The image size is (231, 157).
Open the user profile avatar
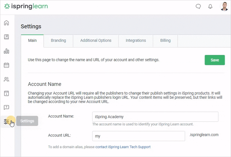224,6
